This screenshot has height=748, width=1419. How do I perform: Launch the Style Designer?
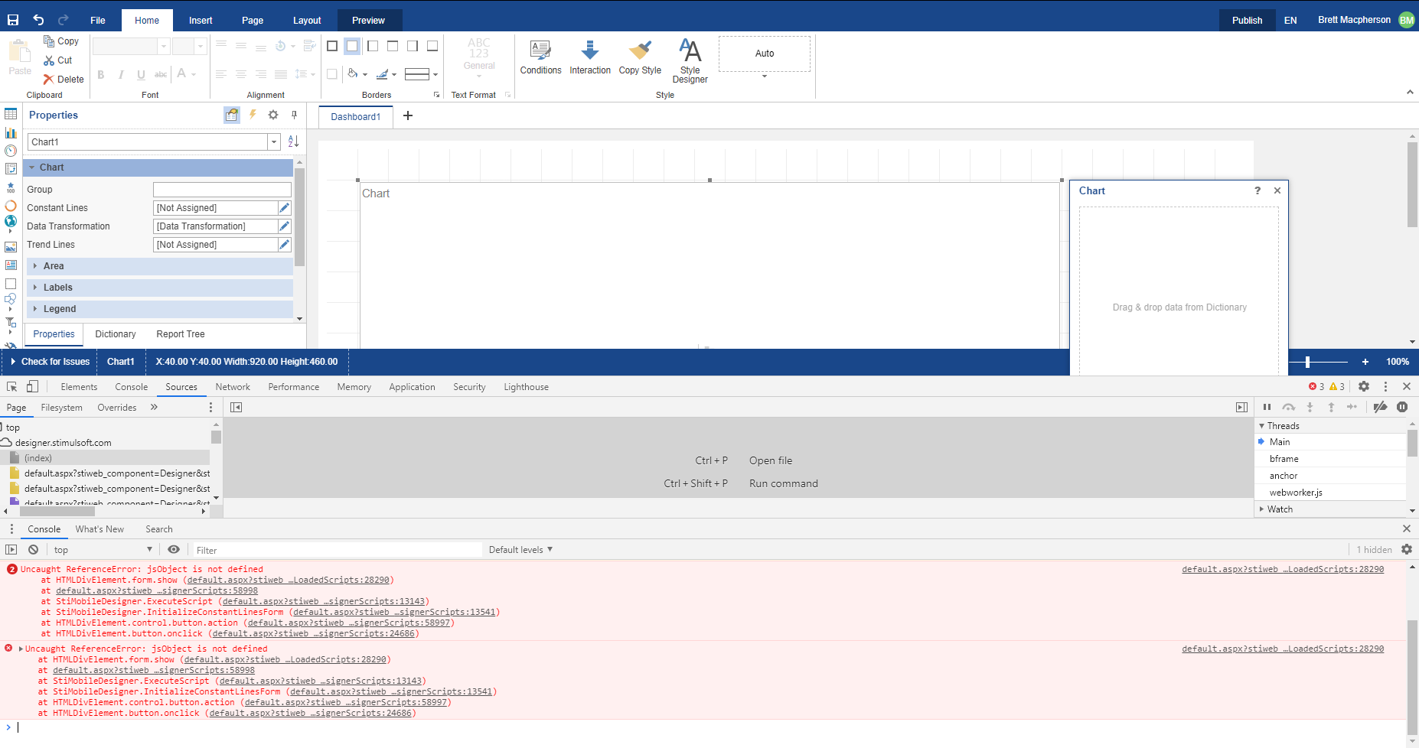coord(690,60)
